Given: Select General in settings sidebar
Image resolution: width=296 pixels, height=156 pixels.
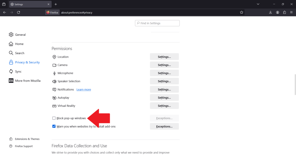Looking at the screenshot, I should coord(20,35).
